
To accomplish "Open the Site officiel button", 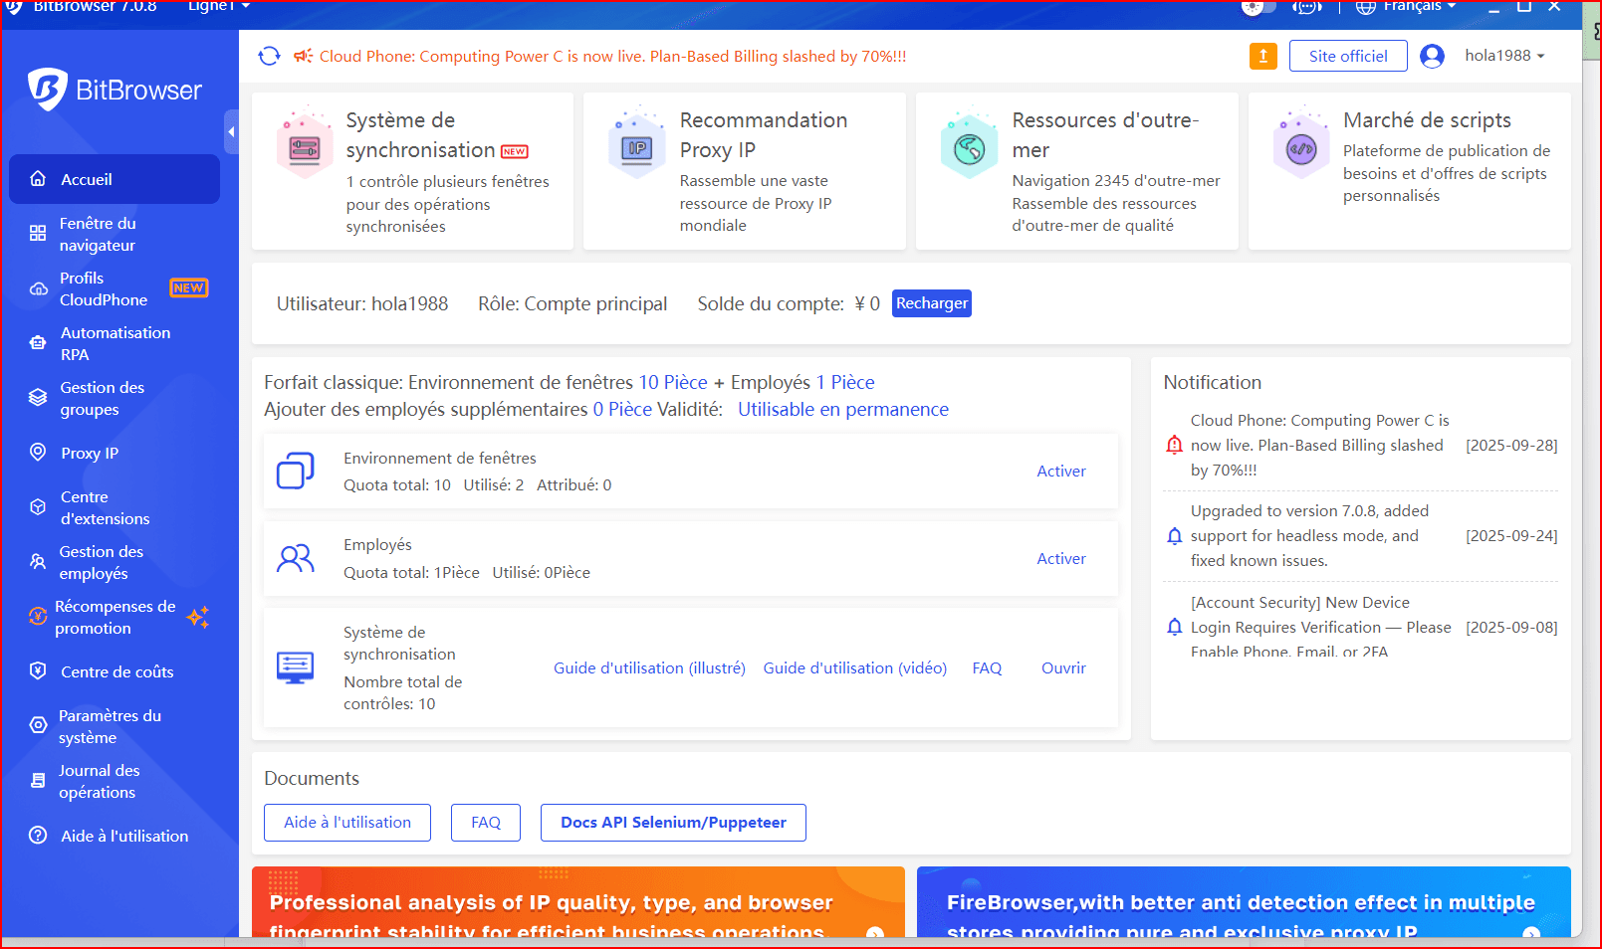I will click(1347, 57).
